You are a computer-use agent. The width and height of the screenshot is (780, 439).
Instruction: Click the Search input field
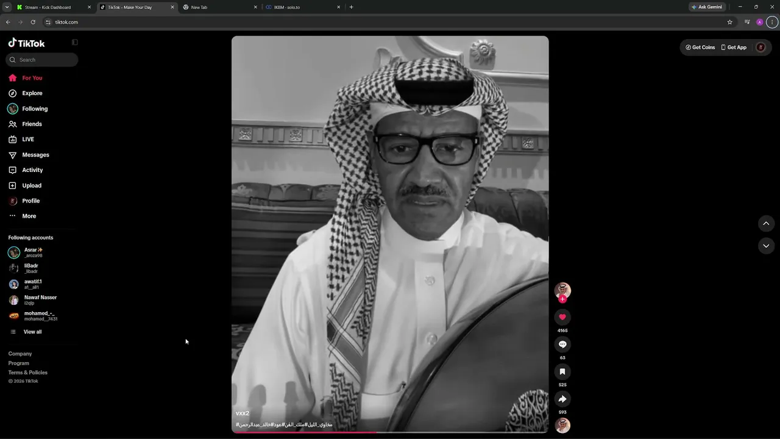(42, 60)
